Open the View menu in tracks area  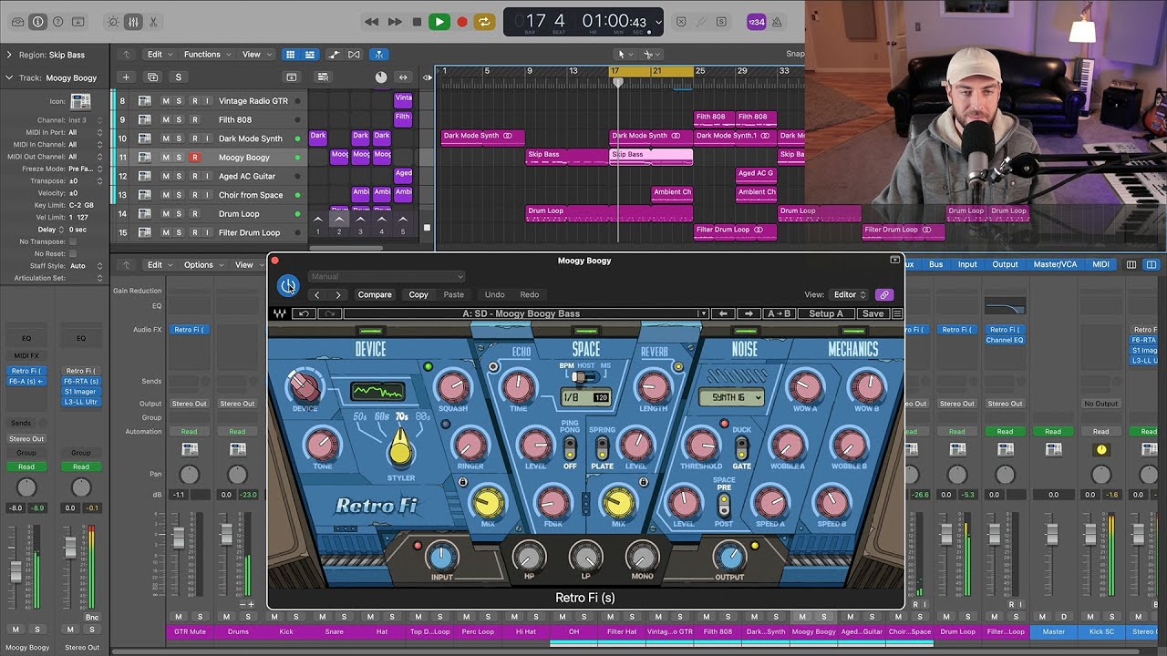(255, 55)
